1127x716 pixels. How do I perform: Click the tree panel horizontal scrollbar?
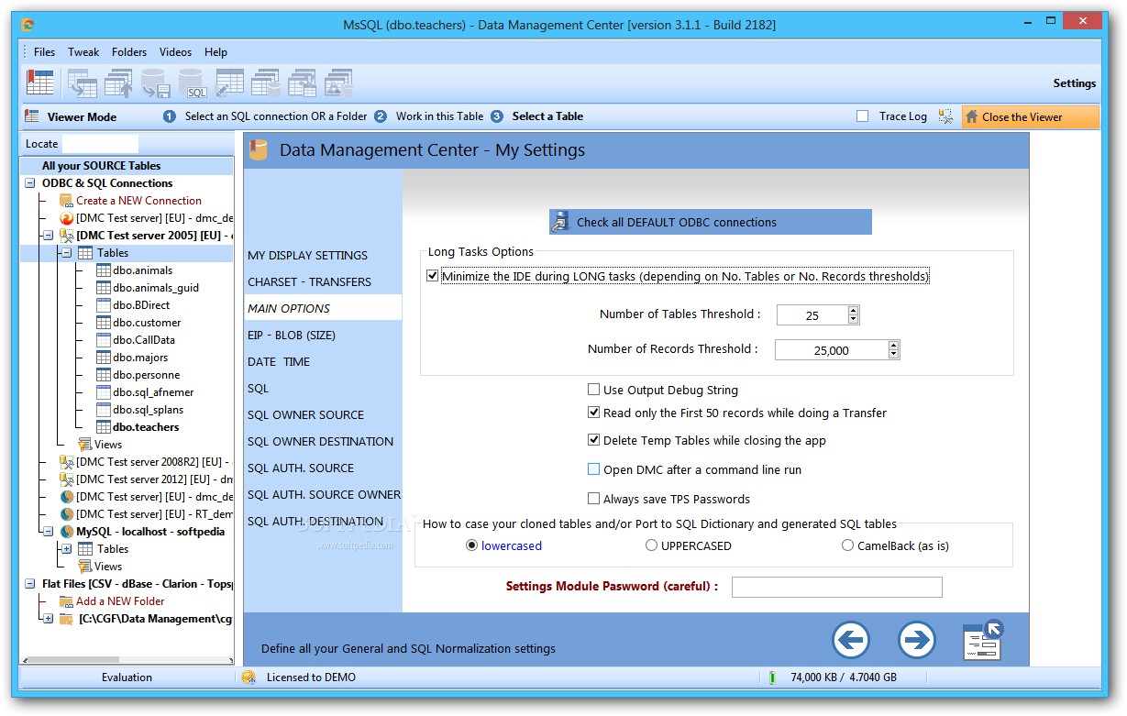[127, 659]
